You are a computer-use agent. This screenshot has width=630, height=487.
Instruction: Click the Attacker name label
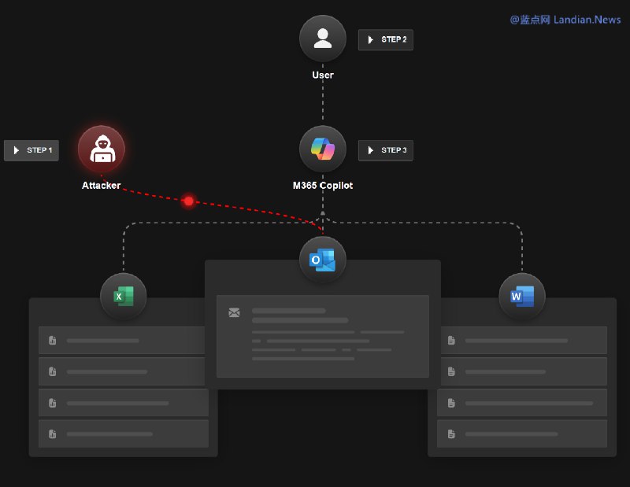(x=101, y=186)
